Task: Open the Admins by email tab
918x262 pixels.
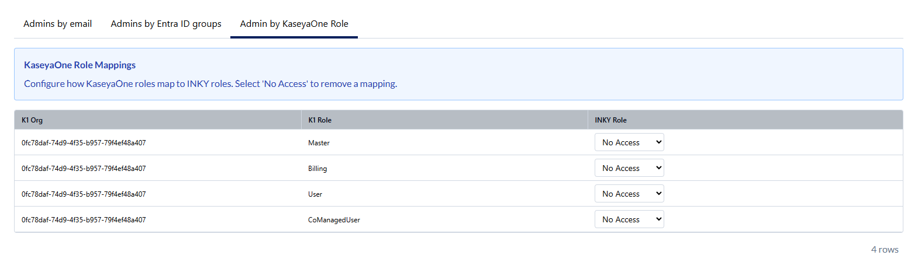Action: (57, 24)
